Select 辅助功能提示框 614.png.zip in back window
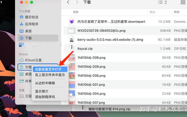The image size is (187, 117). click(x=109, y=109)
